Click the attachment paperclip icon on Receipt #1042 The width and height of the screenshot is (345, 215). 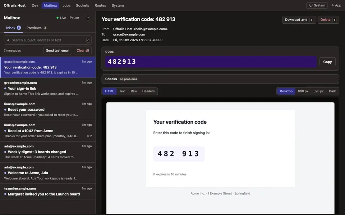coord(88,136)
